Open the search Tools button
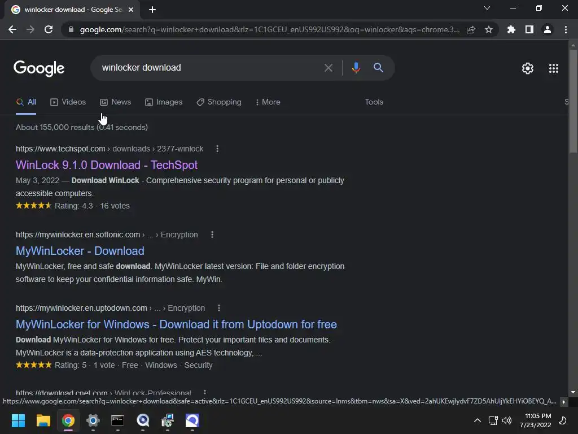 [374, 102]
